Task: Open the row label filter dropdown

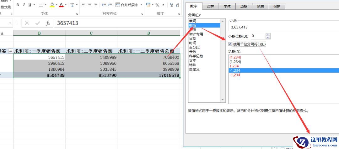Action: tap(10, 51)
